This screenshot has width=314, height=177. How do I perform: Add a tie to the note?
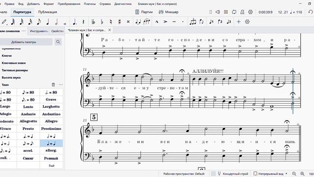[138, 22]
